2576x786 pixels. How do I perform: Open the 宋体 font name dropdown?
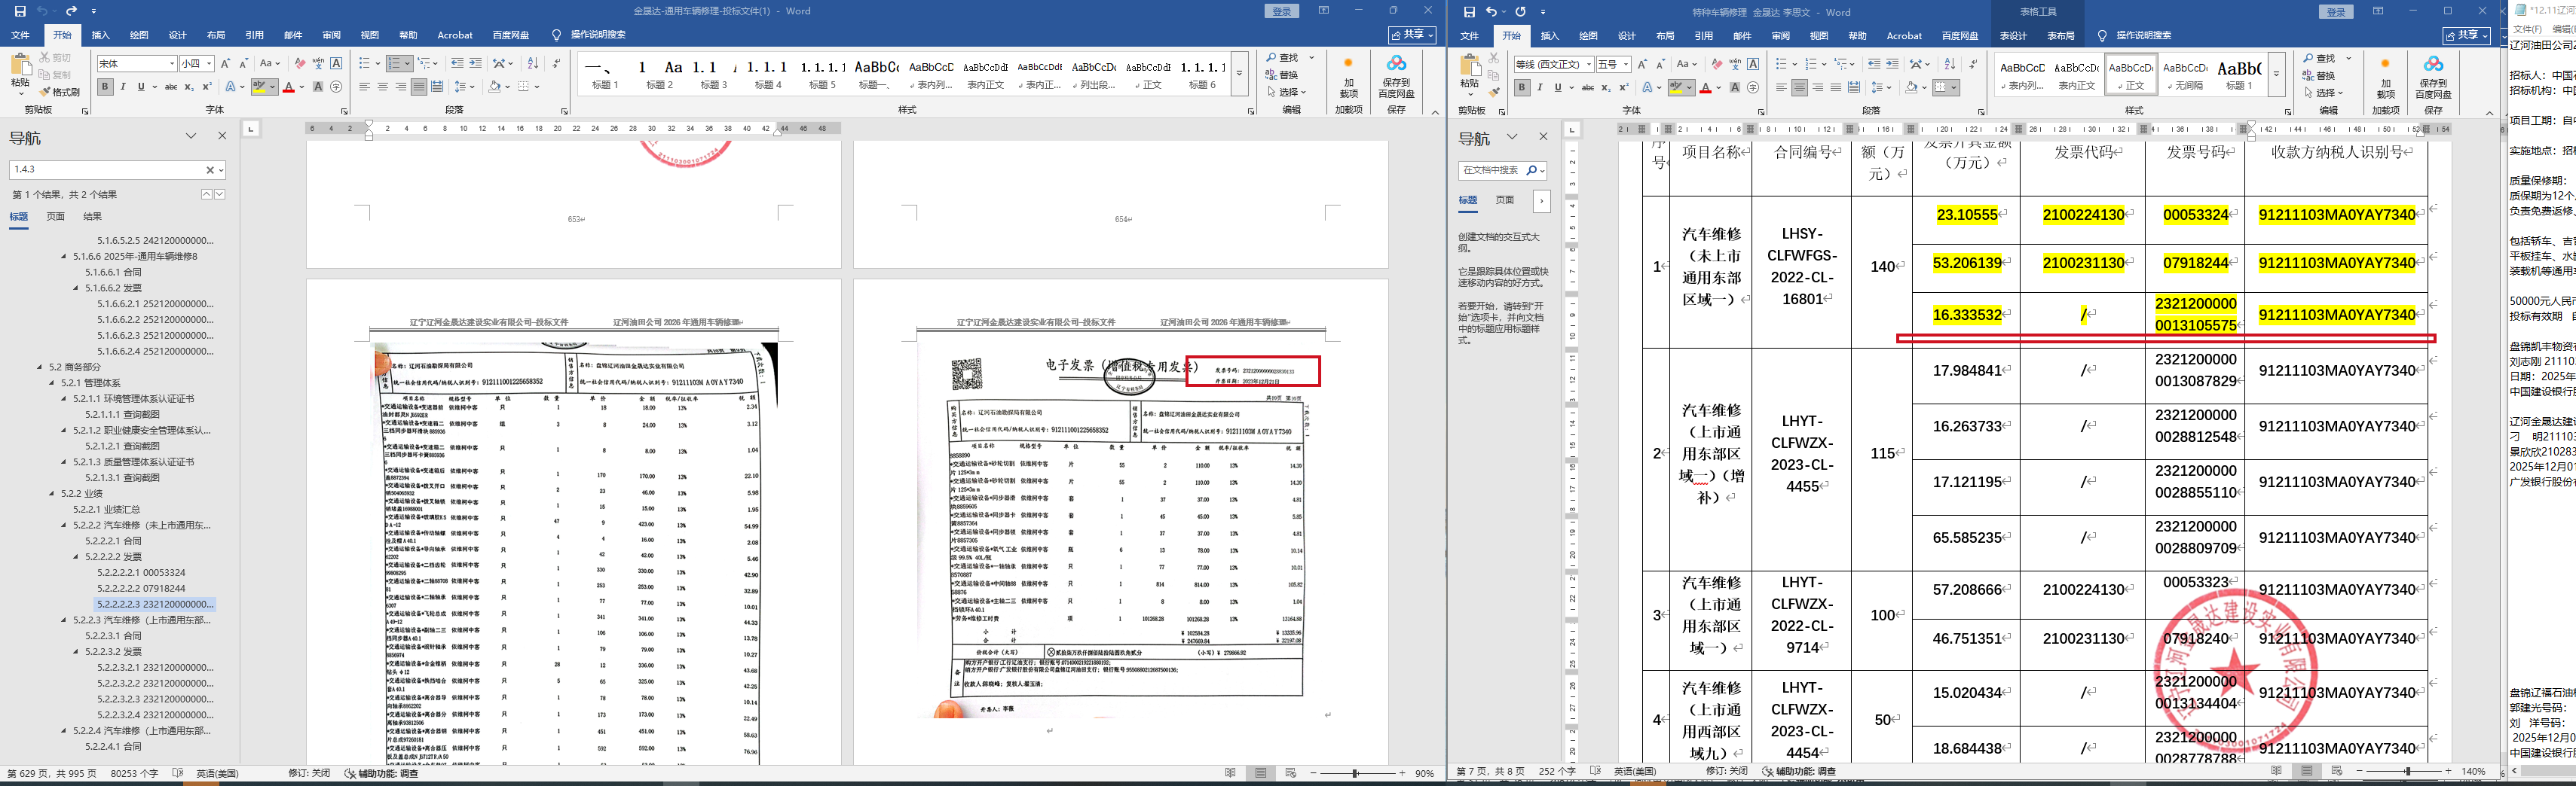click(x=172, y=64)
